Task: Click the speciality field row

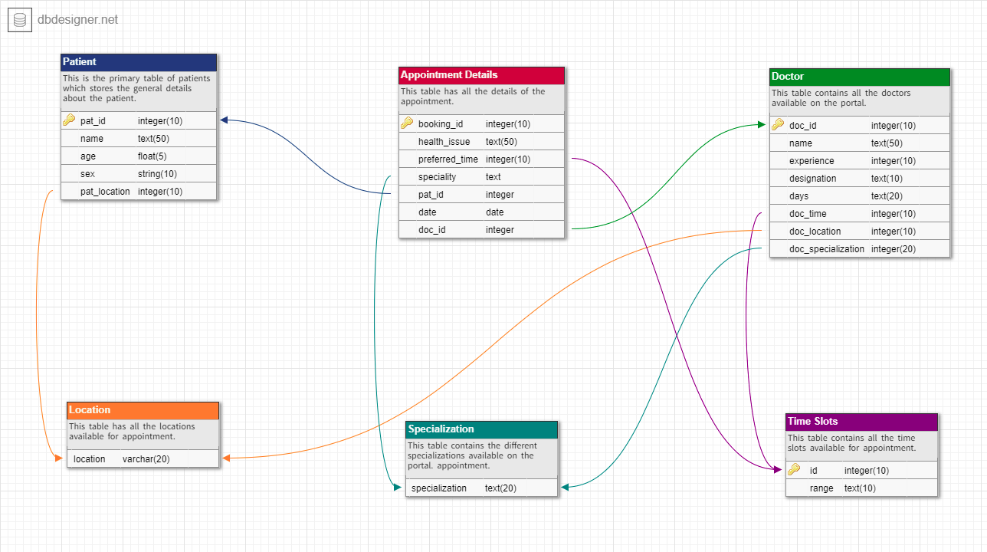Action: (x=481, y=176)
